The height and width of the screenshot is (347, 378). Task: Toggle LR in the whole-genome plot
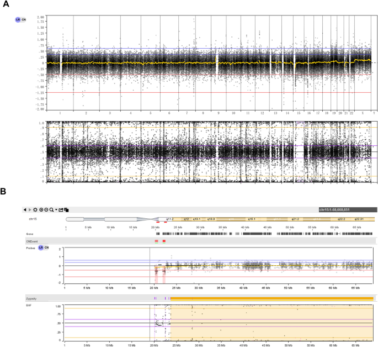tap(17, 20)
